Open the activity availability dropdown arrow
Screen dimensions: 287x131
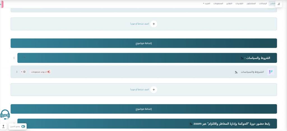pos(22,72)
